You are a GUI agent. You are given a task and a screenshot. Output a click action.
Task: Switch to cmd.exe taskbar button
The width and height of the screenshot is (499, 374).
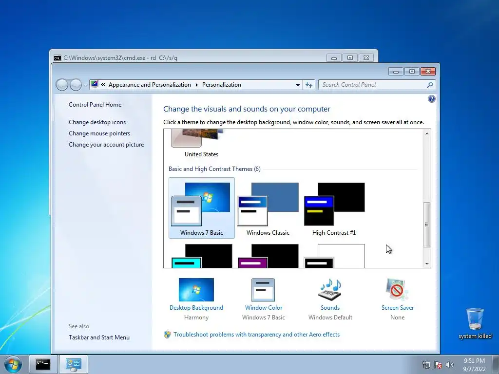point(43,364)
